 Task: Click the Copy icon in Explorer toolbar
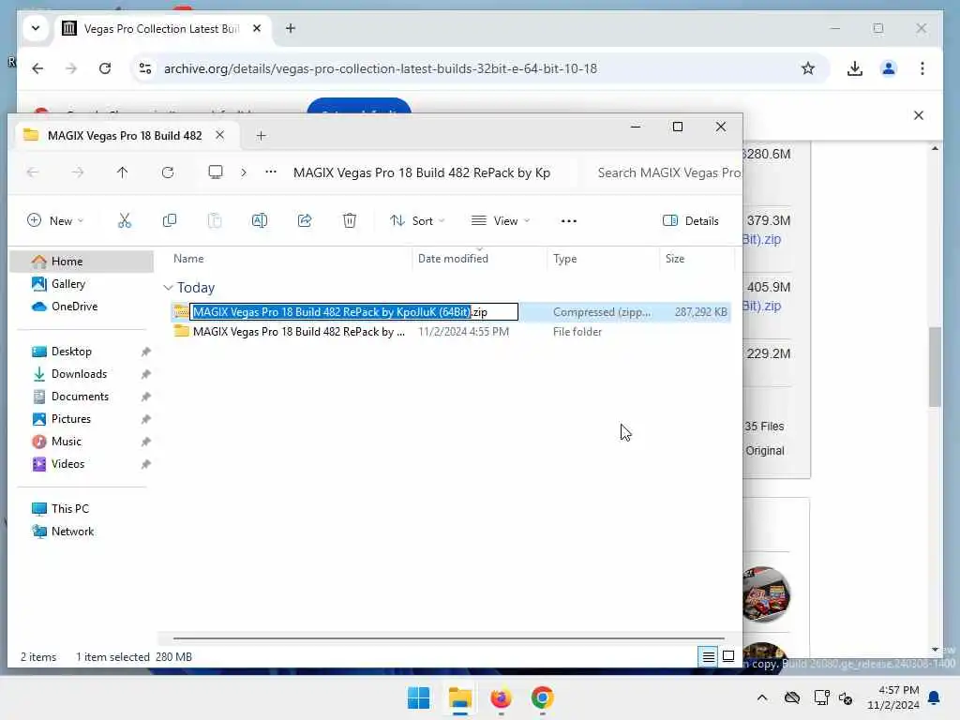click(x=170, y=220)
